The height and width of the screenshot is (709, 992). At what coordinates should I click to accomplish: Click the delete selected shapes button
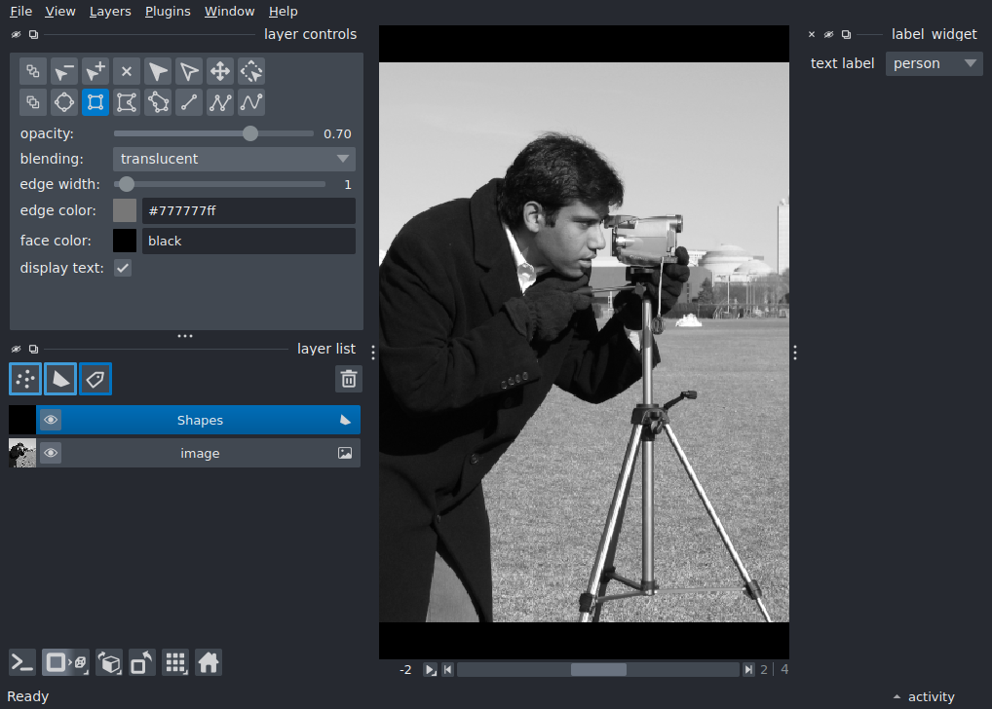[127, 71]
